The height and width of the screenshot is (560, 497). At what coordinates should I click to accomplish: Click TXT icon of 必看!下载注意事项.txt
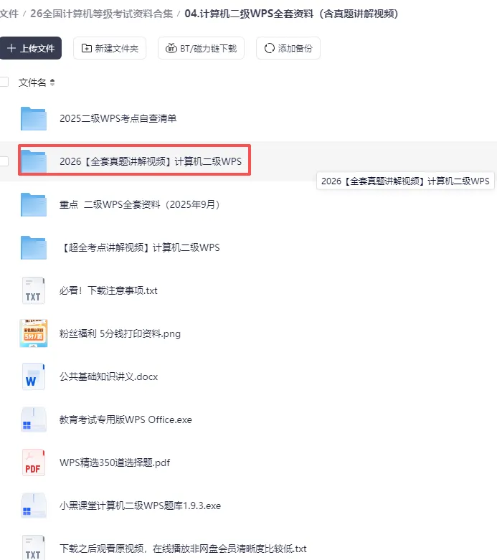pyautogui.click(x=34, y=290)
